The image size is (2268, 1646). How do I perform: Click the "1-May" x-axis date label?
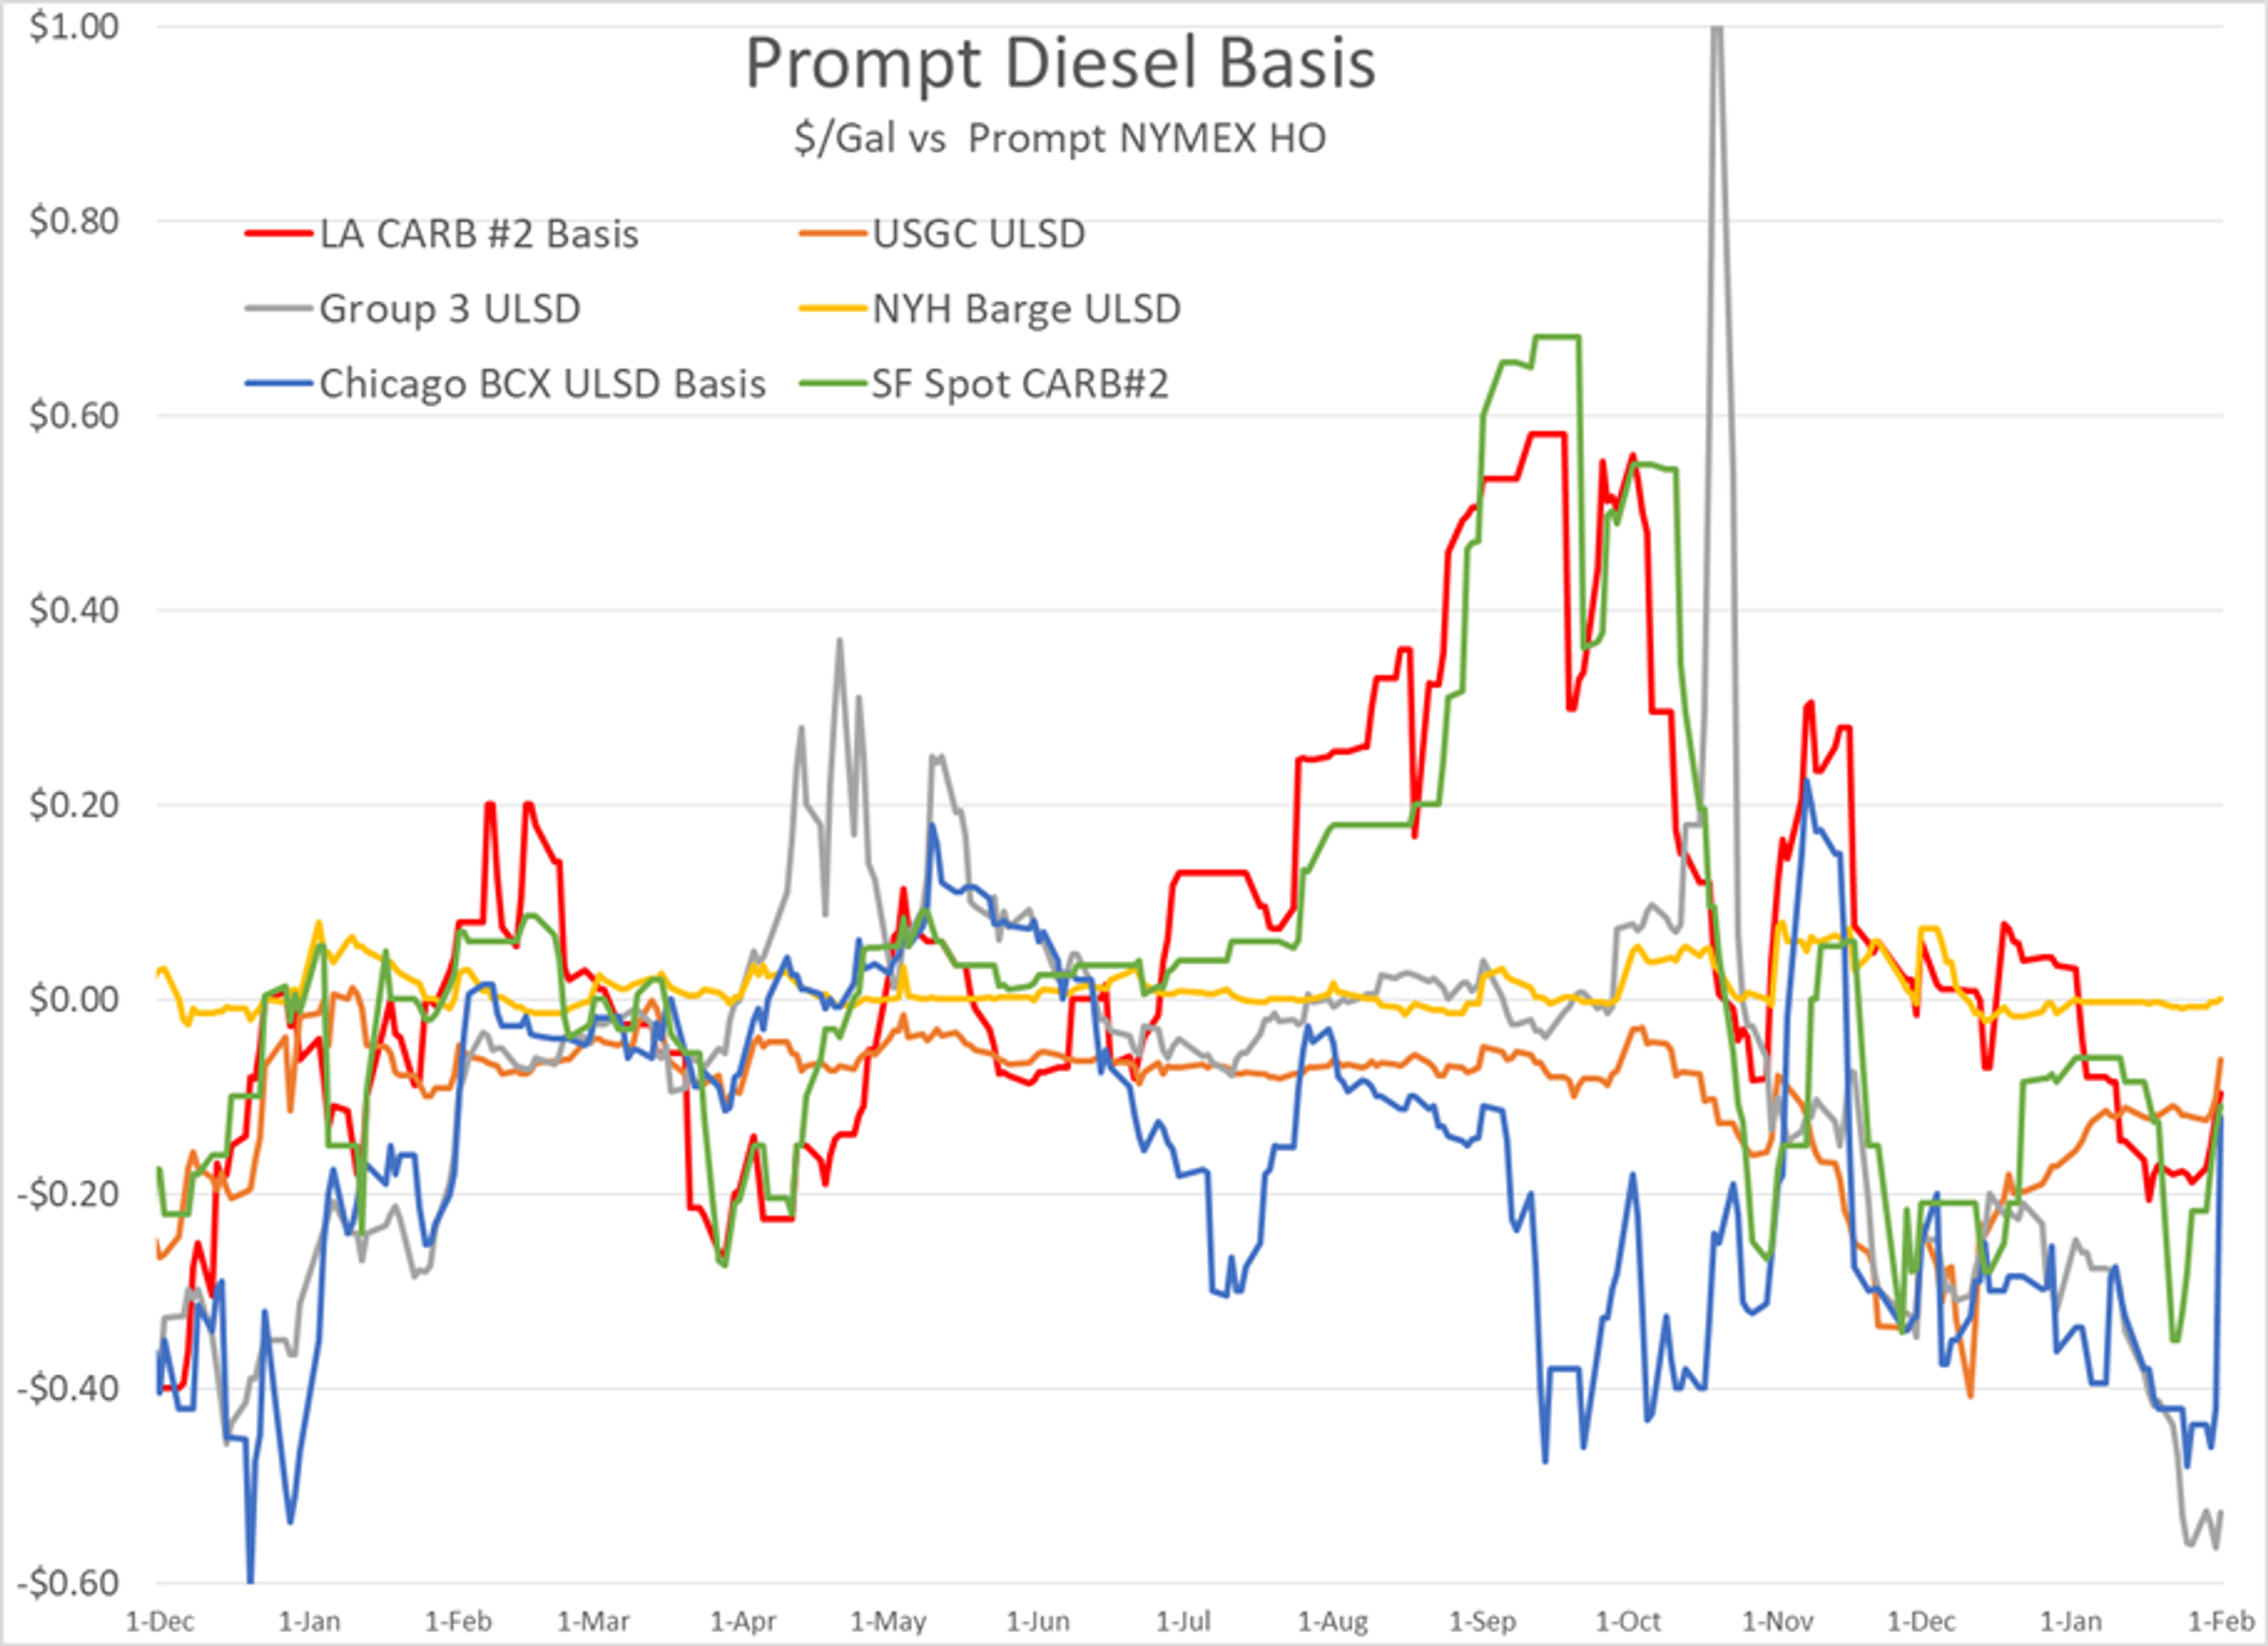(x=888, y=1621)
